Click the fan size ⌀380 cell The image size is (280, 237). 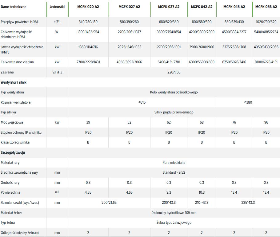click(x=248, y=102)
